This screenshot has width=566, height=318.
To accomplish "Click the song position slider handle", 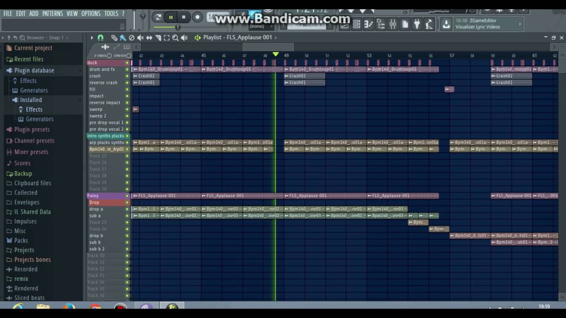I will coord(178,27).
